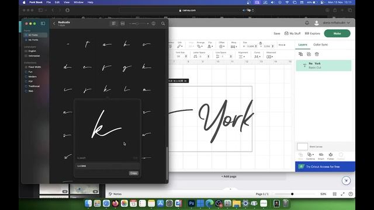This screenshot has width=374, height=210.
Task: Click the unicode field in glyph popup
Action: tap(108, 166)
